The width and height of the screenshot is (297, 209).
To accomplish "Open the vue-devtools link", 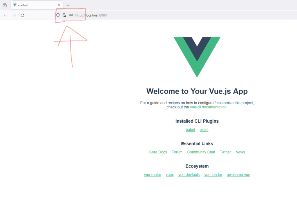I will [x=189, y=175].
